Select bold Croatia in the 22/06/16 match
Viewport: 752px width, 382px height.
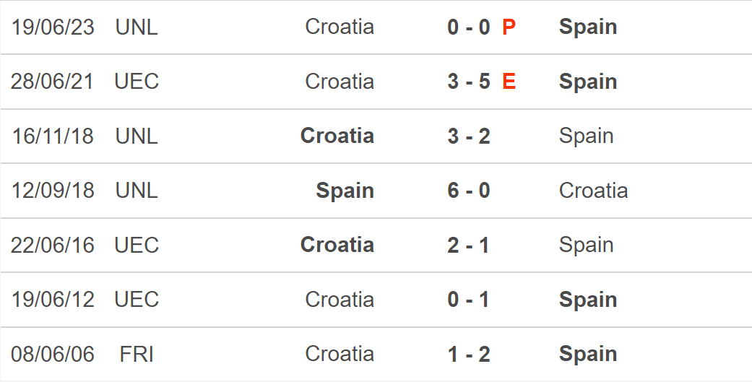(337, 246)
